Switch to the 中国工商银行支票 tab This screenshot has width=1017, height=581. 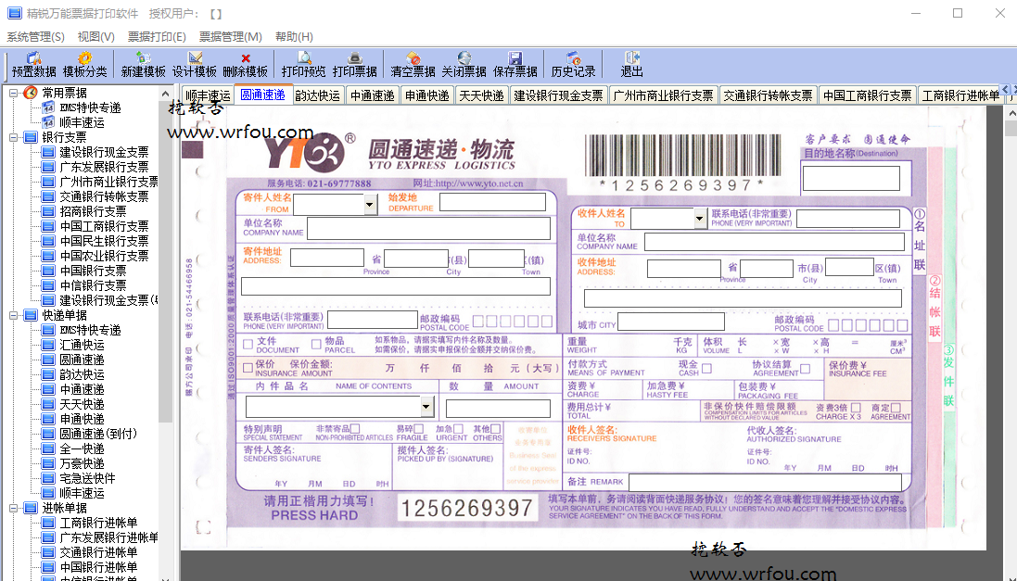pos(867,95)
